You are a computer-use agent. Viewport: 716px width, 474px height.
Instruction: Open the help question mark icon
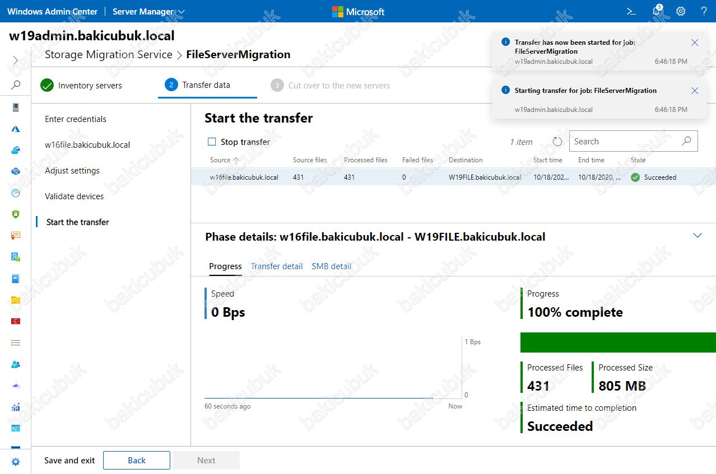704,11
